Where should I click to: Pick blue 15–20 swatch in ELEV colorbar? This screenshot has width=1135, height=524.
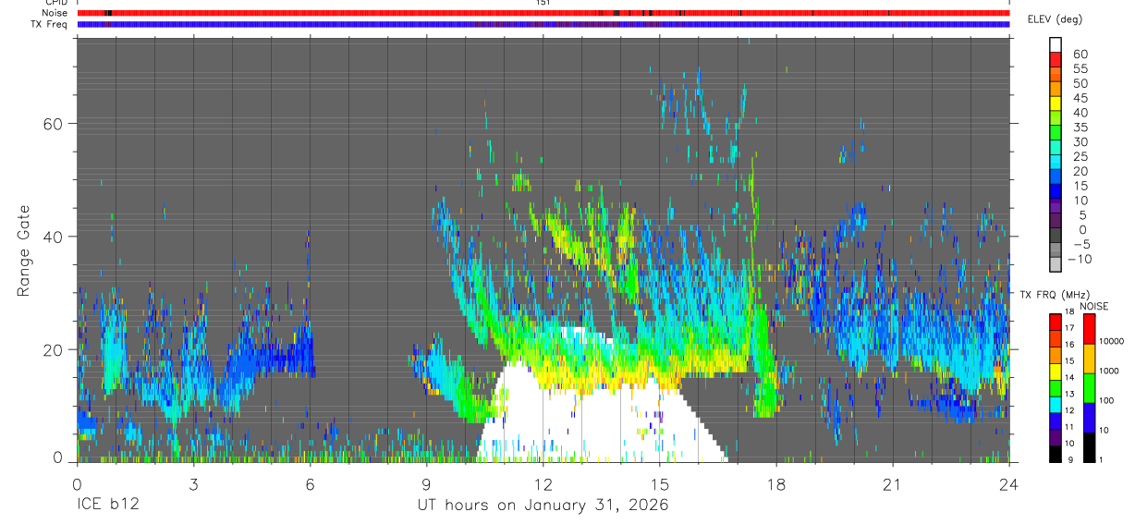point(1056,177)
